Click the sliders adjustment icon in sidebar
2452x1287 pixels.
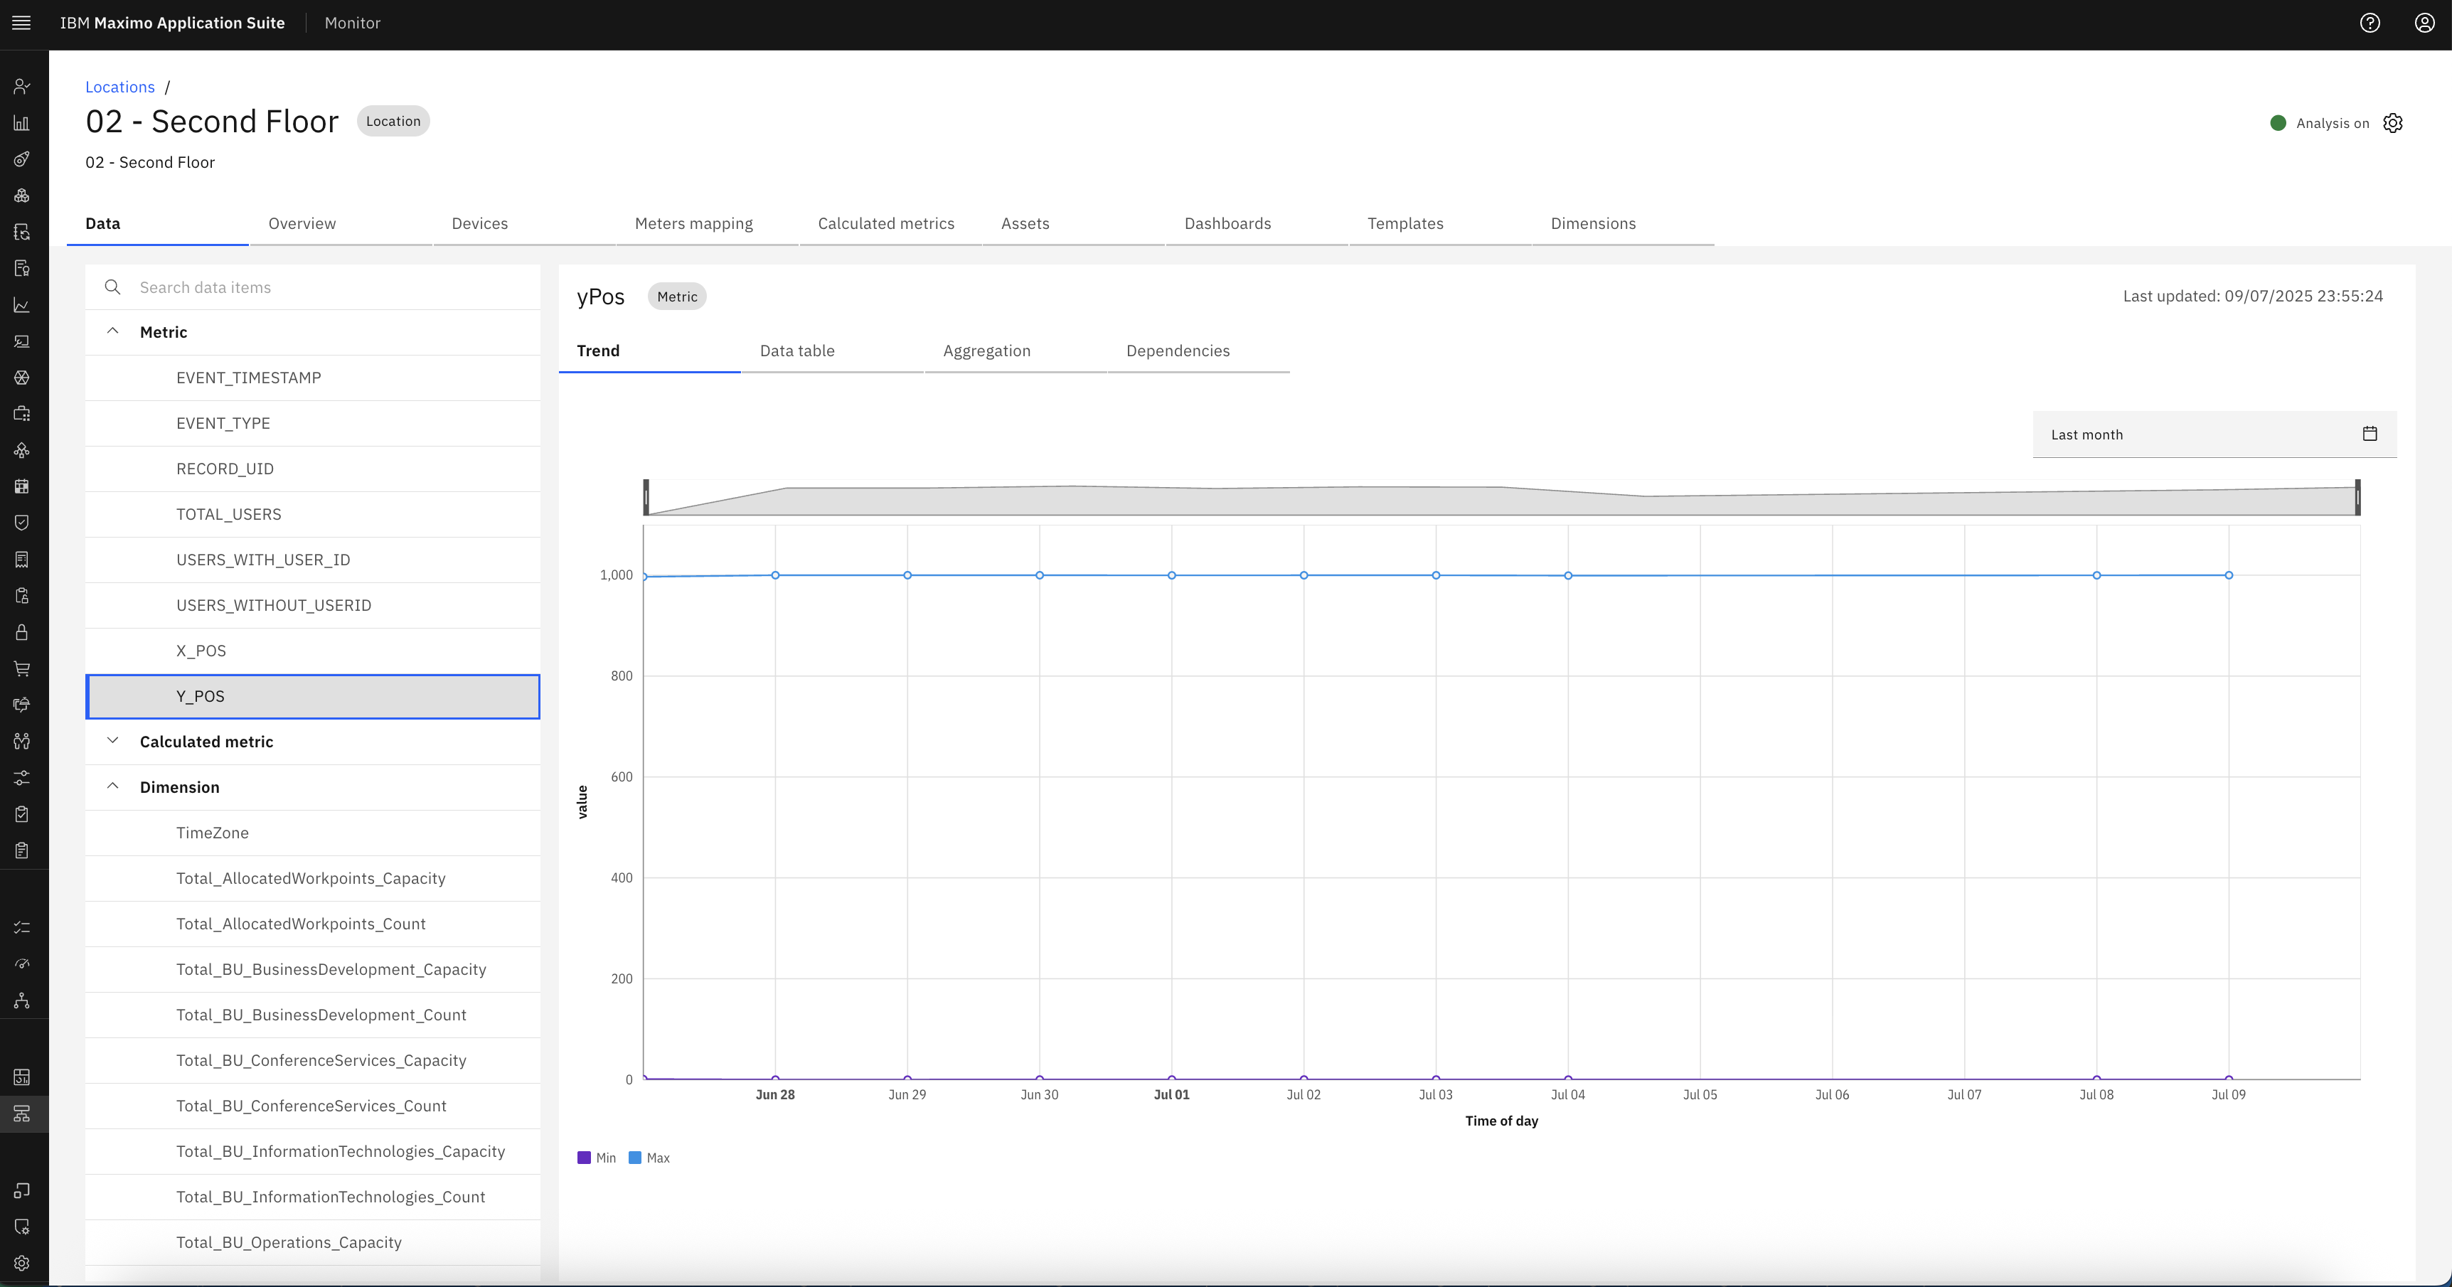click(22, 778)
